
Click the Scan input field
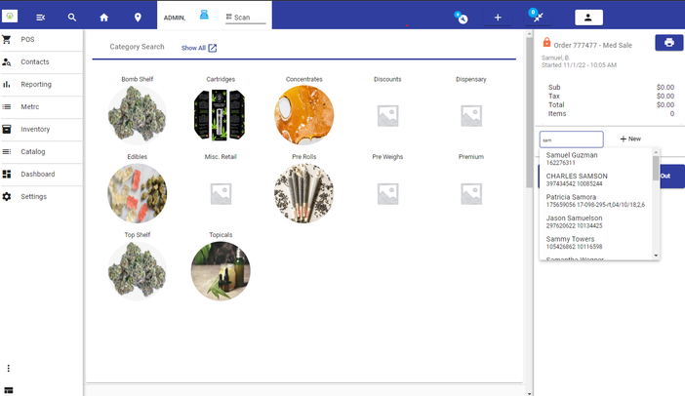point(246,18)
